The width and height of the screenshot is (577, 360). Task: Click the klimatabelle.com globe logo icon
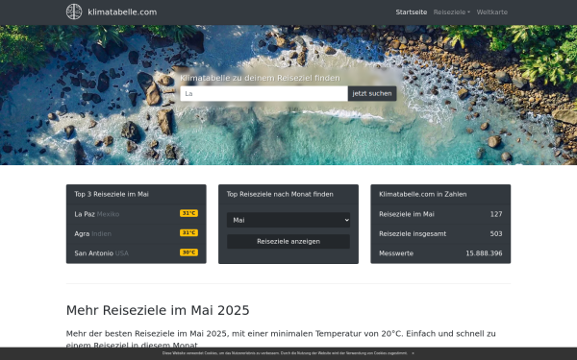tap(74, 12)
